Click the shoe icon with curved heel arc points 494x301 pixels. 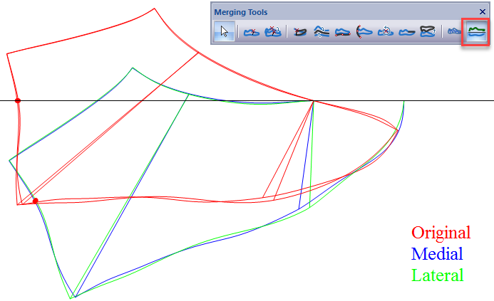coord(364,32)
